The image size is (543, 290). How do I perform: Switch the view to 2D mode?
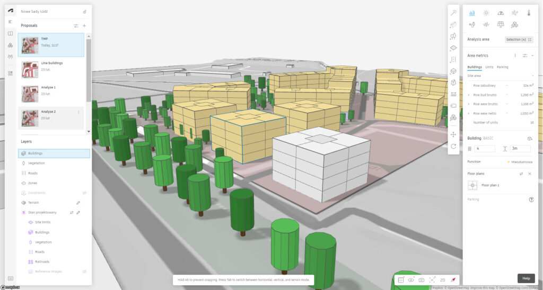click(x=442, y=279)
